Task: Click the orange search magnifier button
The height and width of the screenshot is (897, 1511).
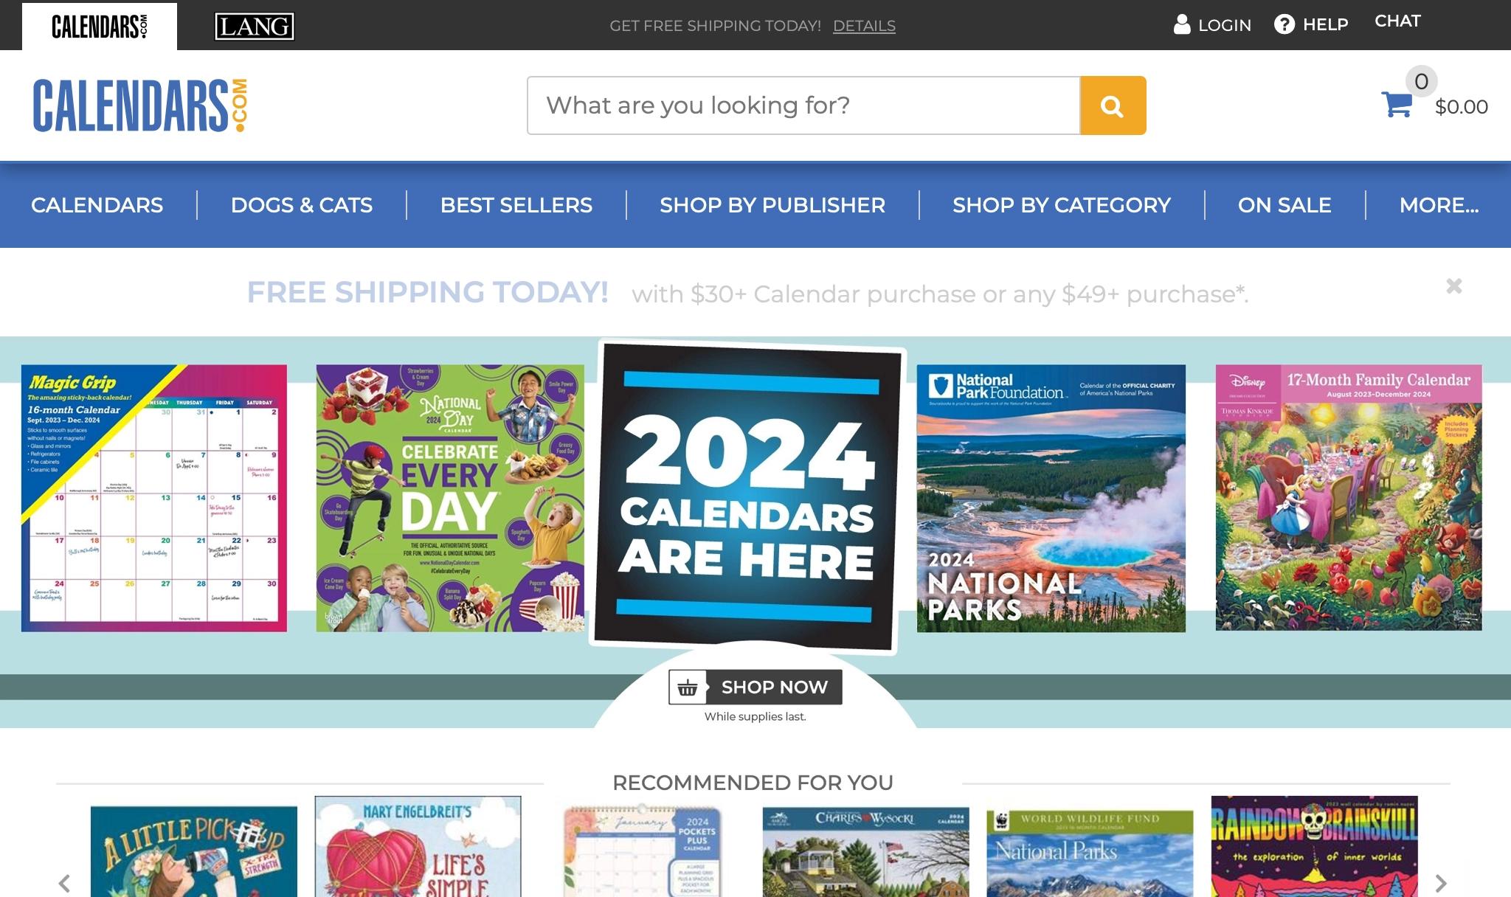Action: point(1113,105)
